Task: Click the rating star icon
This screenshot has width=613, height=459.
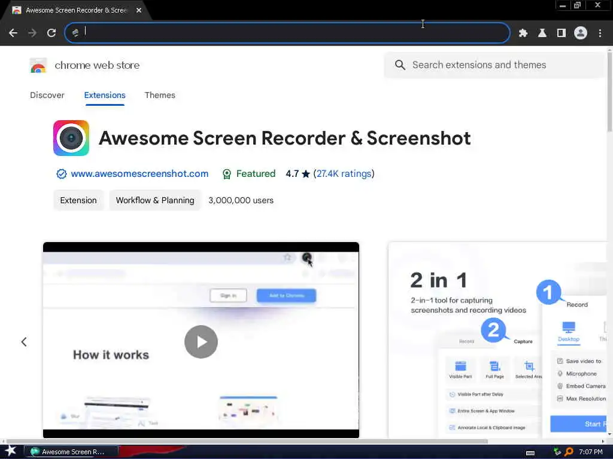Action: 306,174
